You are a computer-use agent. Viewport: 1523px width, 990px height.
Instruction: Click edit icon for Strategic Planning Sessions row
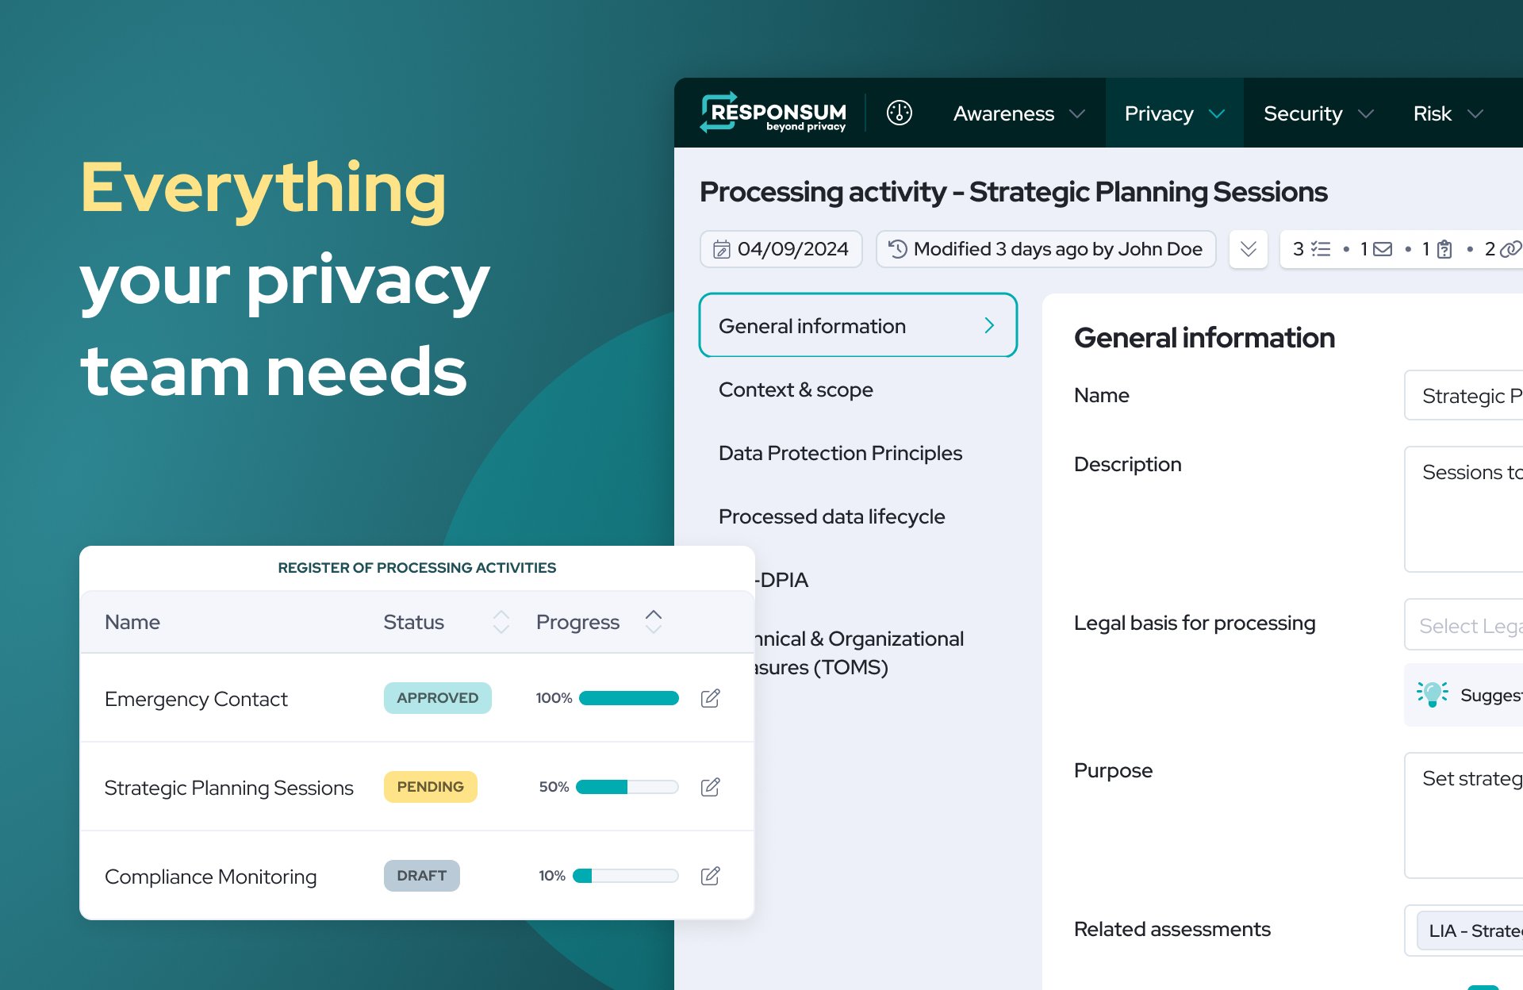710,787
